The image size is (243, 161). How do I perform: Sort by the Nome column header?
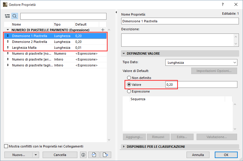click(x=32, y=24)
